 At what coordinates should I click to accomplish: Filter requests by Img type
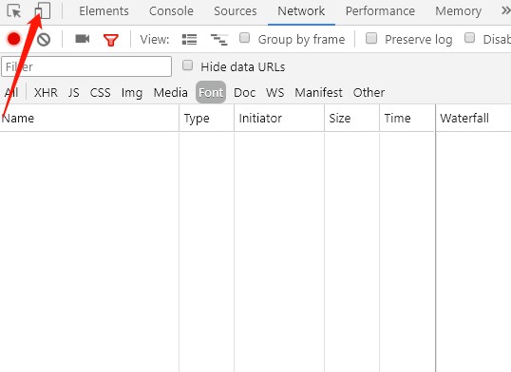pos(132,93)
